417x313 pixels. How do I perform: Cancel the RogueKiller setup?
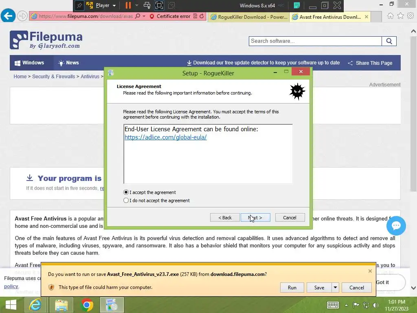(x=290, y=218)
